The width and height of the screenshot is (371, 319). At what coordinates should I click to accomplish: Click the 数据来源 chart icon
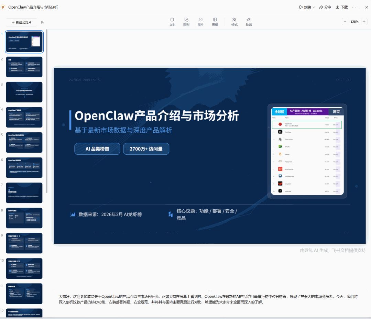click(73, 214)
